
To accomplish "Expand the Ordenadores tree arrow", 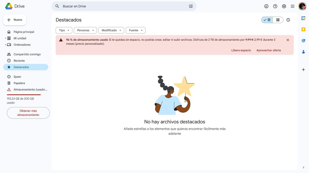I will [5, 45].
